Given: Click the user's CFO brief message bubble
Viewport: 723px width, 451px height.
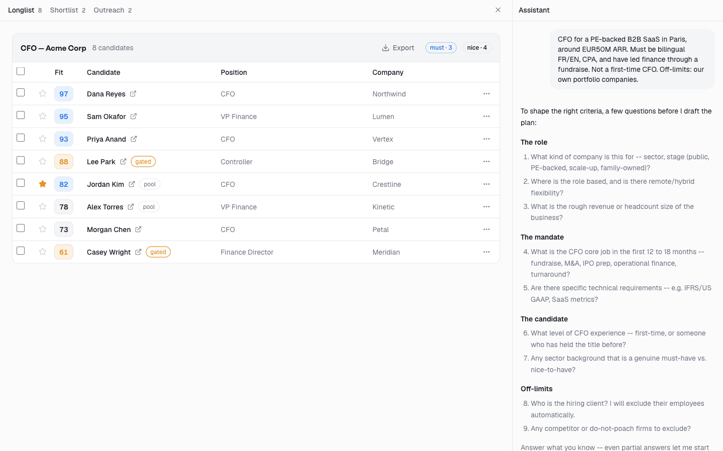Looking at the screenshot, I should tap(632, 59).
